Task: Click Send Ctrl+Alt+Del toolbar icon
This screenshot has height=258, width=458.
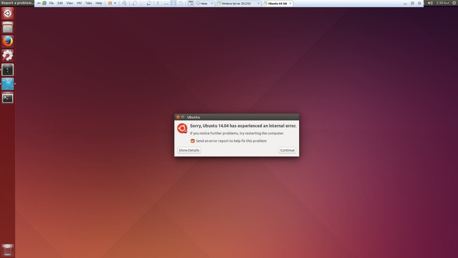Action: 124,3
